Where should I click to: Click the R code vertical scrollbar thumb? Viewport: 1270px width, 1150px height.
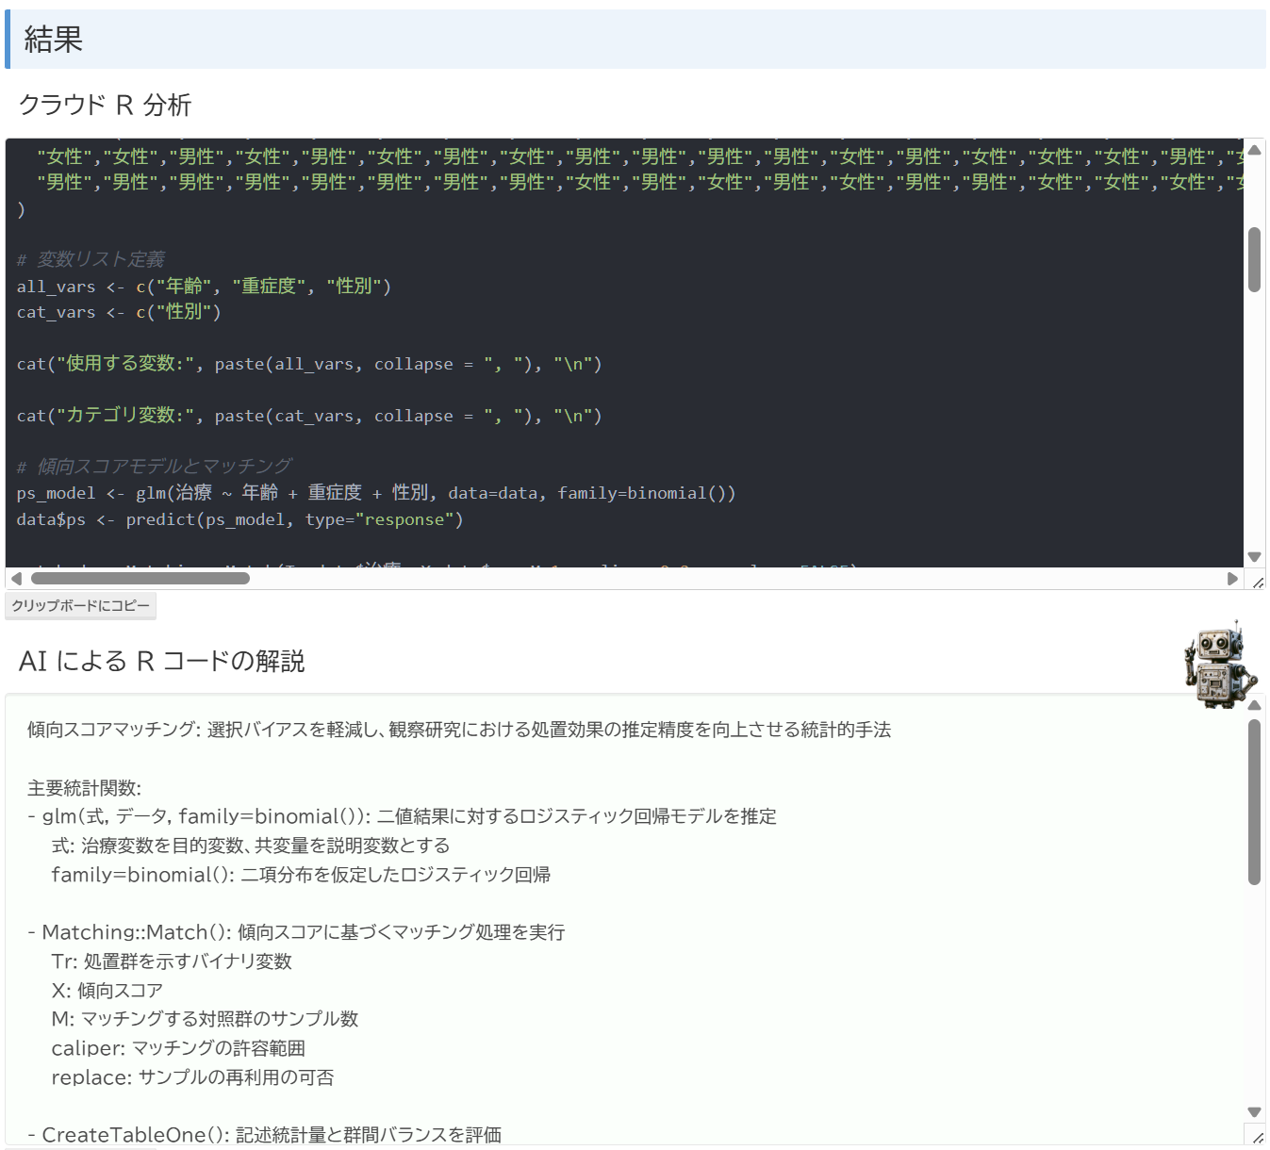(x=1254, y=259)
